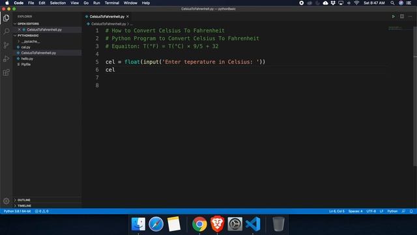This screenshot has height=235, width=417.
Task: Click Python language mode in status bar
Action: point(392,211)
